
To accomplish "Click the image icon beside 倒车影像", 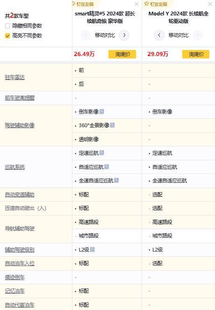I will [101, 111].
